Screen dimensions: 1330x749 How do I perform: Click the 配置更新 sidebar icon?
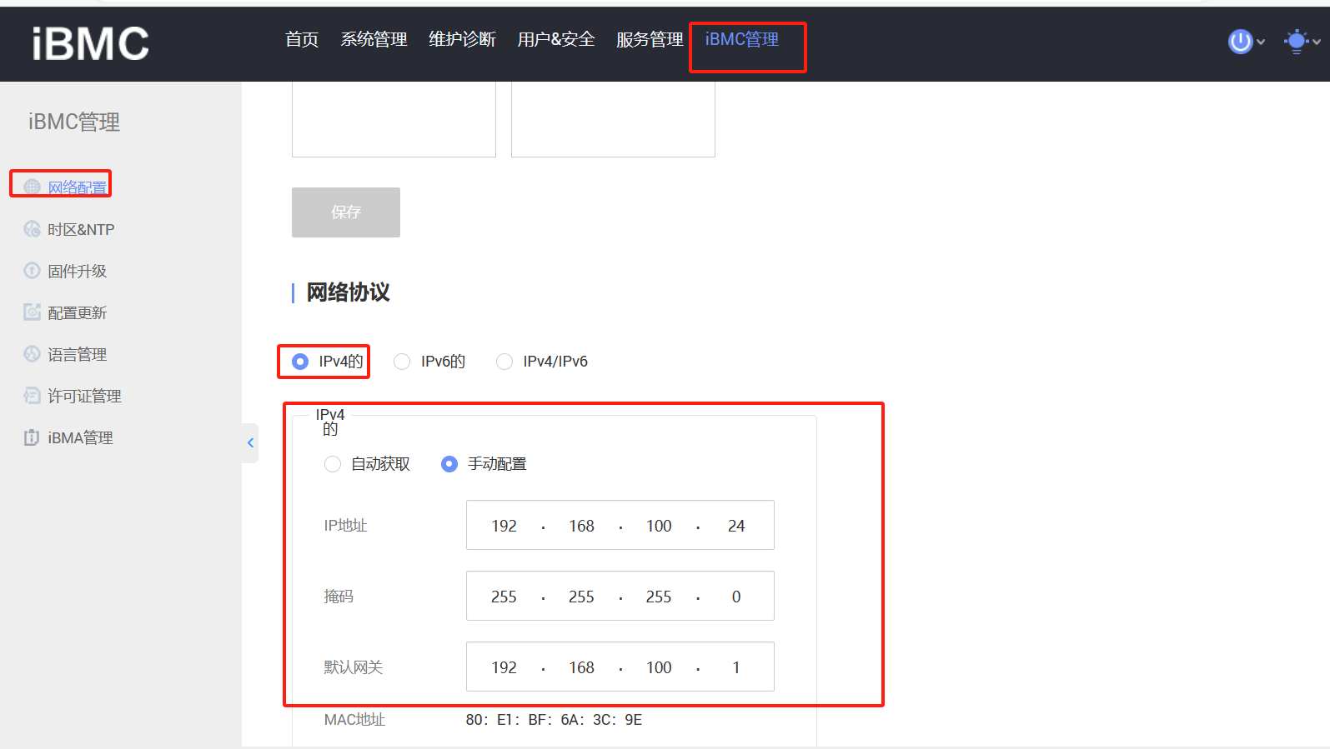click(x=32, y=312)
